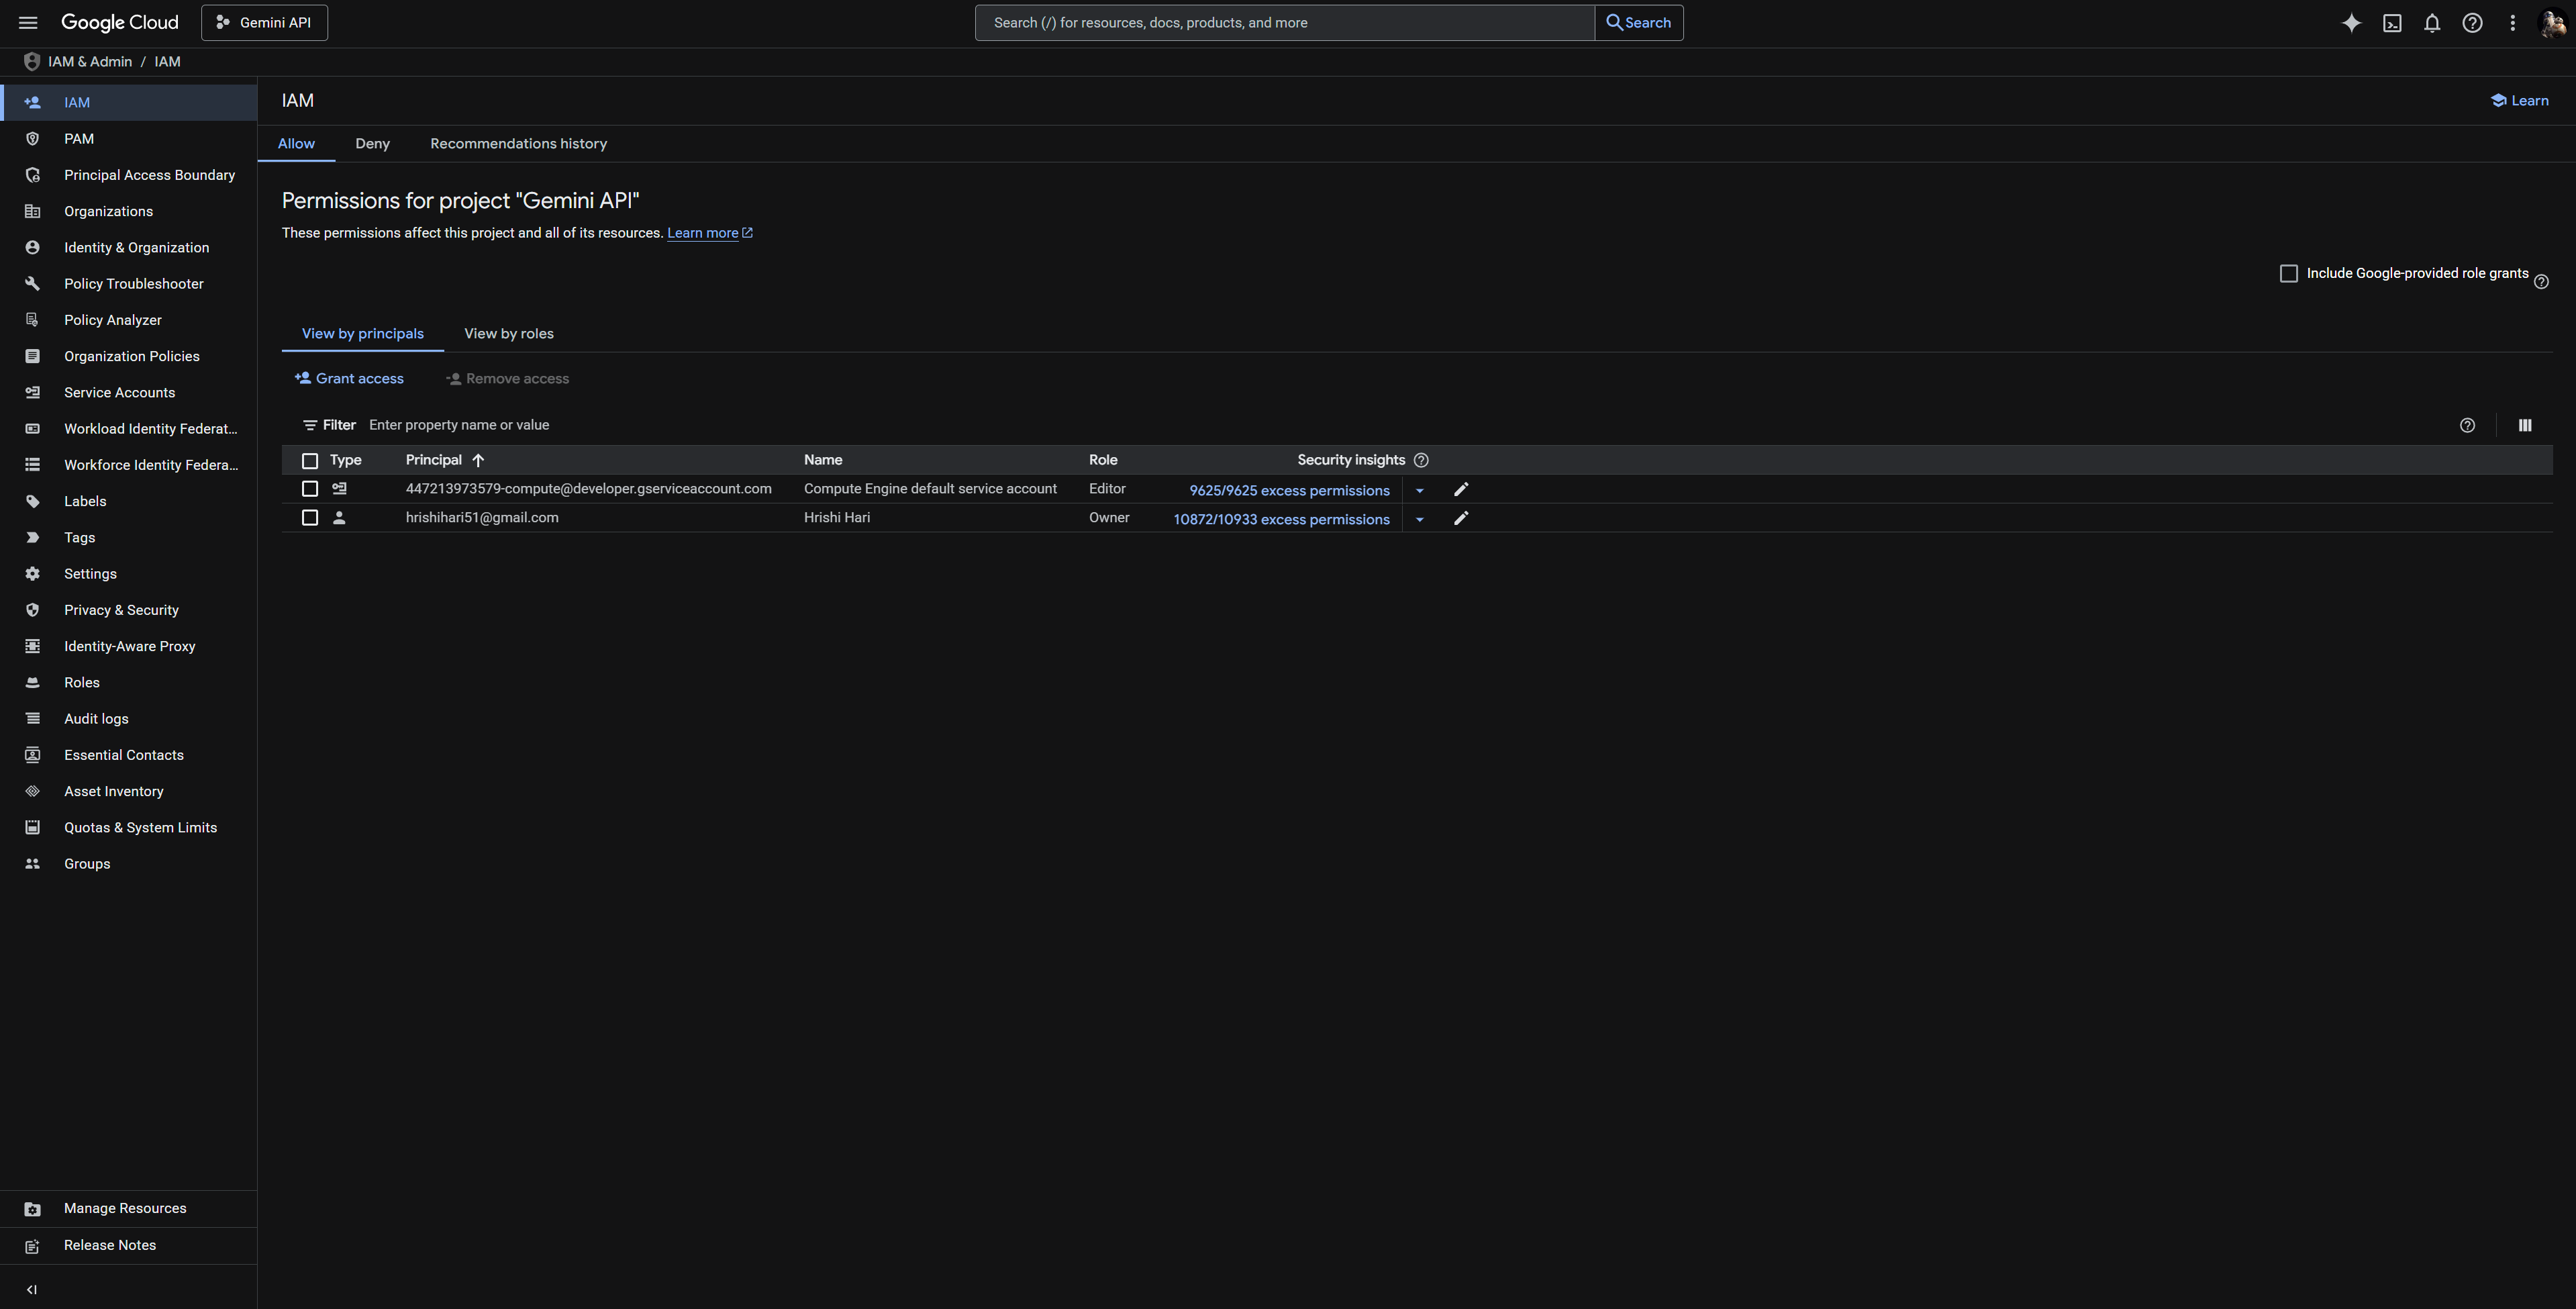Open 10872/10933 excess permissions link
This screenshot has width=2576, height=1309.
tap(1281, 519)
